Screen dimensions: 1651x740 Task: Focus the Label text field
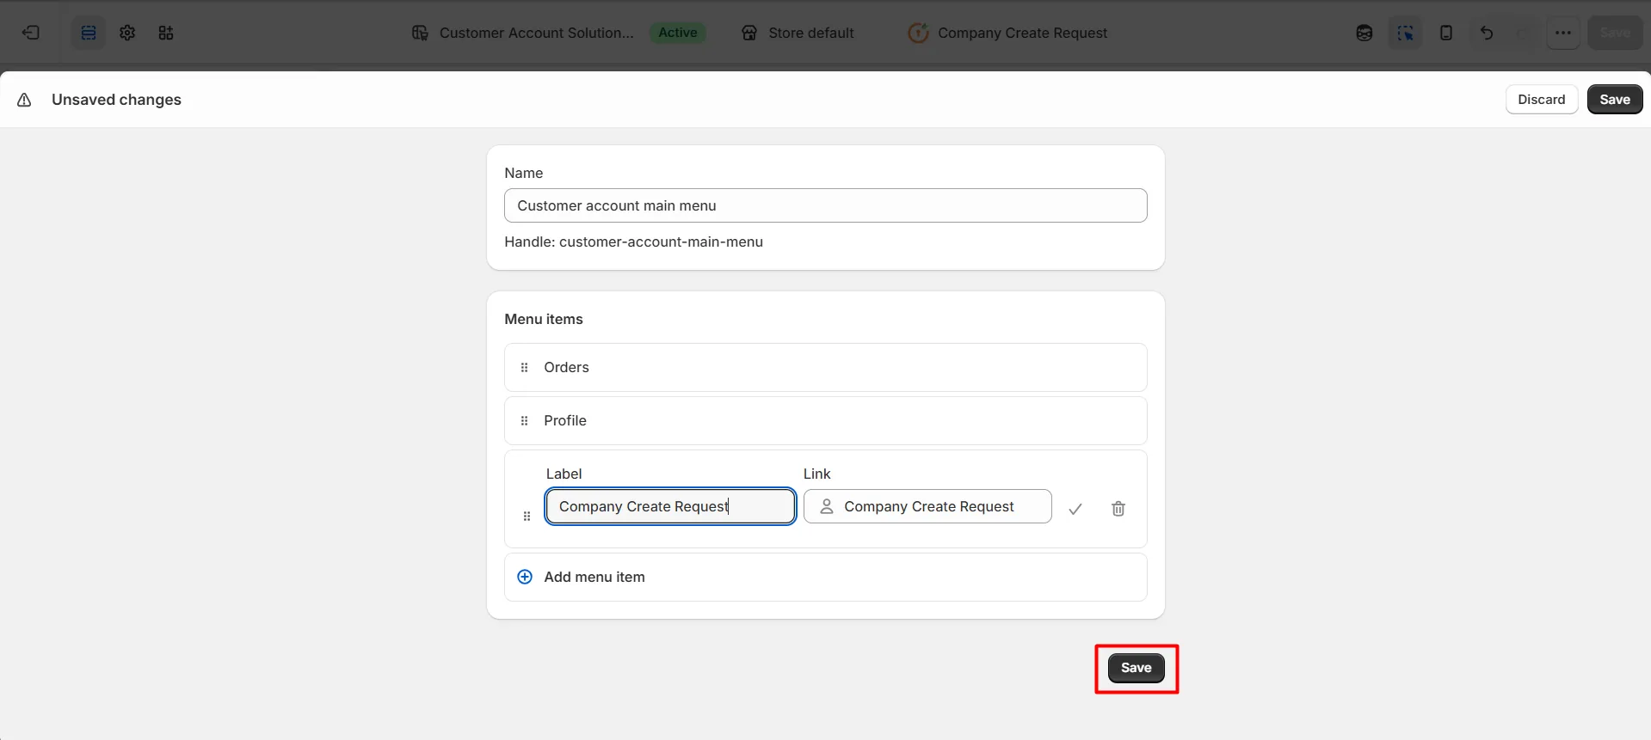(x=670, y=506)
